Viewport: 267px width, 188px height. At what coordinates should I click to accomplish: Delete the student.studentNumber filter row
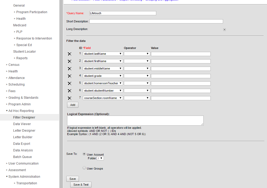[x=69, y=91]
